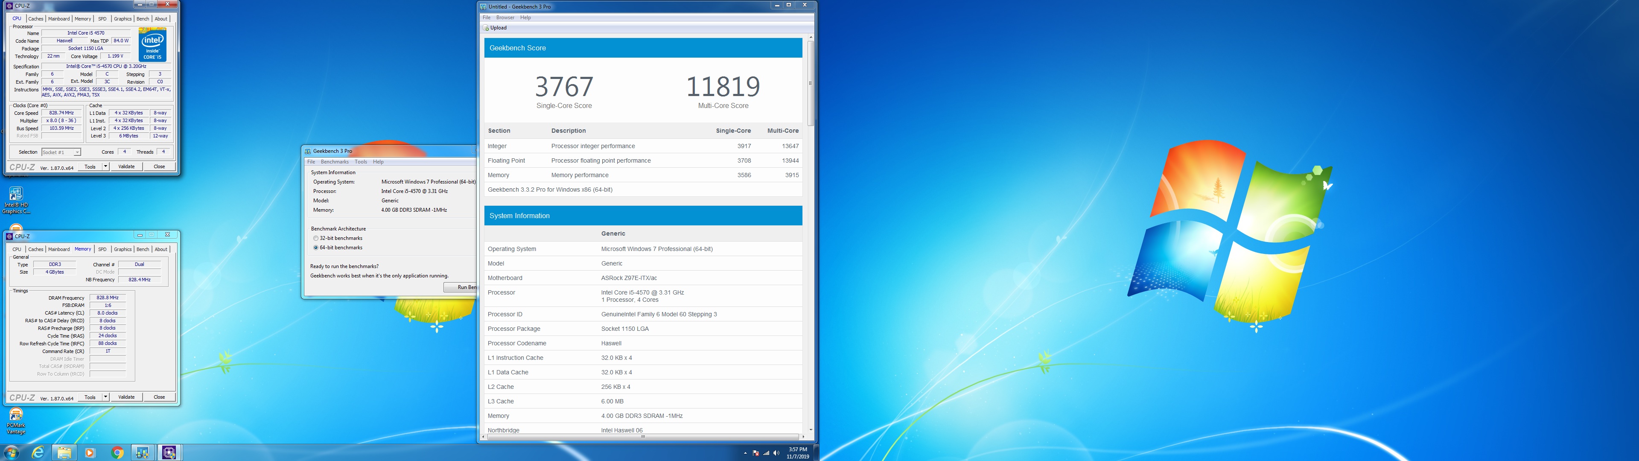Open the Socket #1 selection dropdown

[x=61, y=152]
